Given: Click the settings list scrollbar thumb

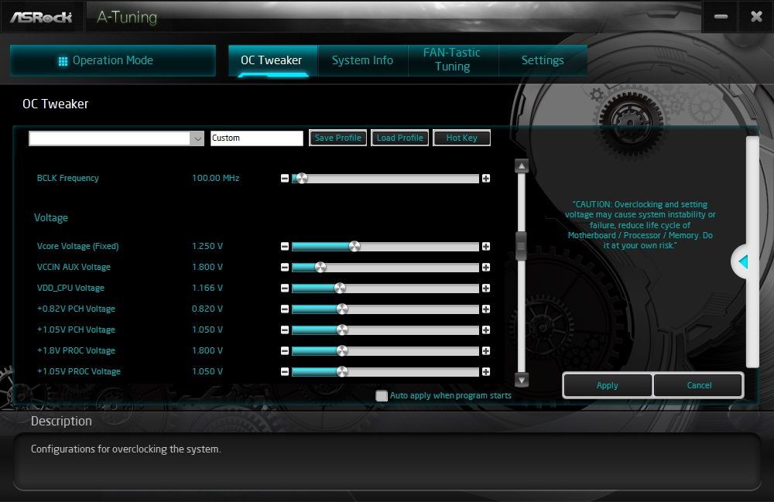Looking at the screenshot, I should [x=521, y=245].
